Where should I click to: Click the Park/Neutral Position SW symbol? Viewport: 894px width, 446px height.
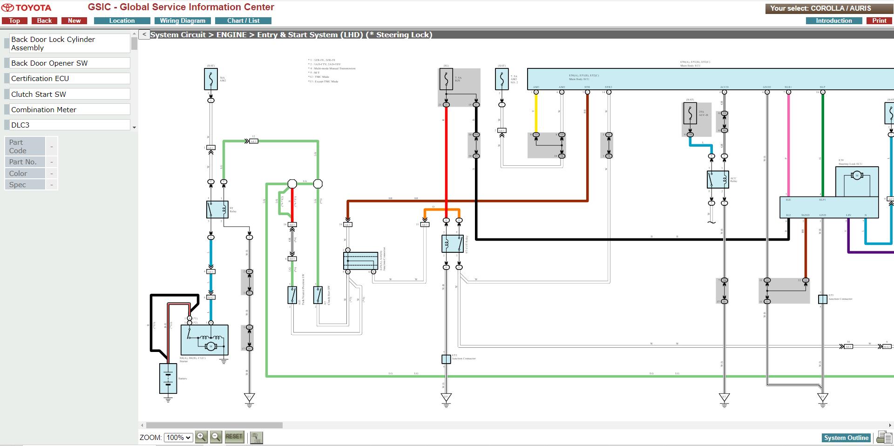292,295
